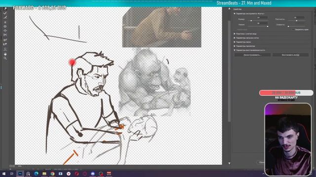Open Discord from the taskbar

click(93, 174)
